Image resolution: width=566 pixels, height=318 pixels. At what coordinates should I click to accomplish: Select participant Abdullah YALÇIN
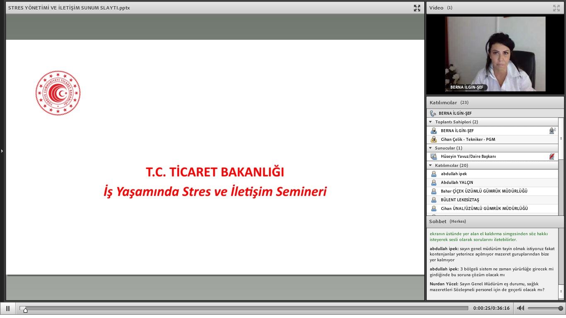pos(457,183)
